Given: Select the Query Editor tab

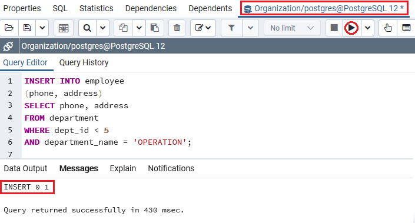Looking at the screenshot, I should [25, 63].
